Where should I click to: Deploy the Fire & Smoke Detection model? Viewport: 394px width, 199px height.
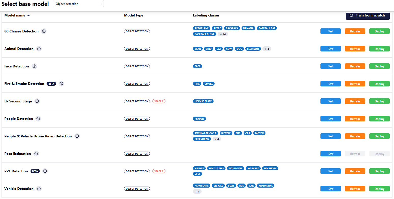[379, 84]
